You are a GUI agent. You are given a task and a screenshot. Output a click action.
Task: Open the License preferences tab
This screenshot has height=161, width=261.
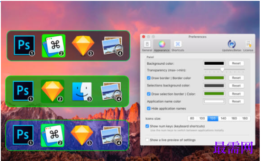pyautogui.click(x=248, y=46)
